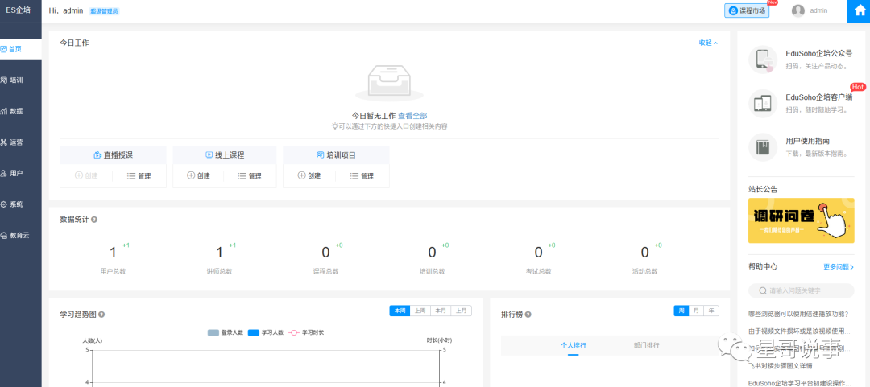The width and height of the screenshot is (870, 387).
Task: Select 周 in ranking panel
Action: (x=681, y=311)
